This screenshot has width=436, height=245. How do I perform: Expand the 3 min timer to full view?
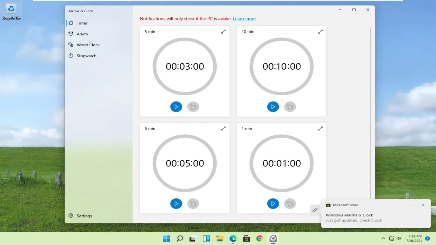coord(223,32)
